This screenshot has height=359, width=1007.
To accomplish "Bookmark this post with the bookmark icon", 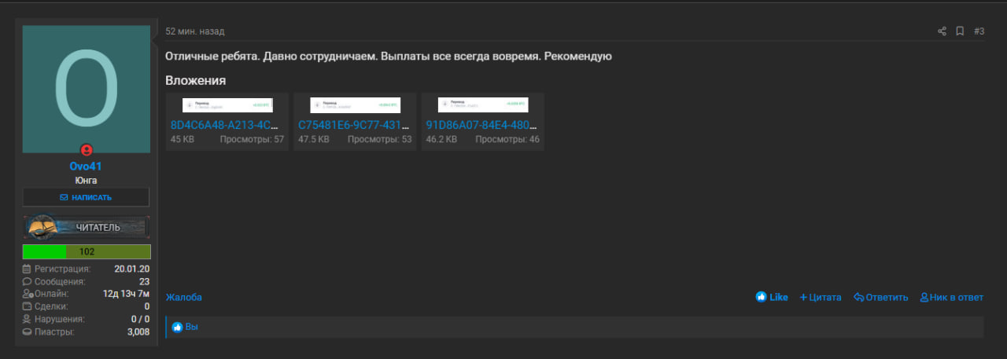I will [x=960, y=31].
